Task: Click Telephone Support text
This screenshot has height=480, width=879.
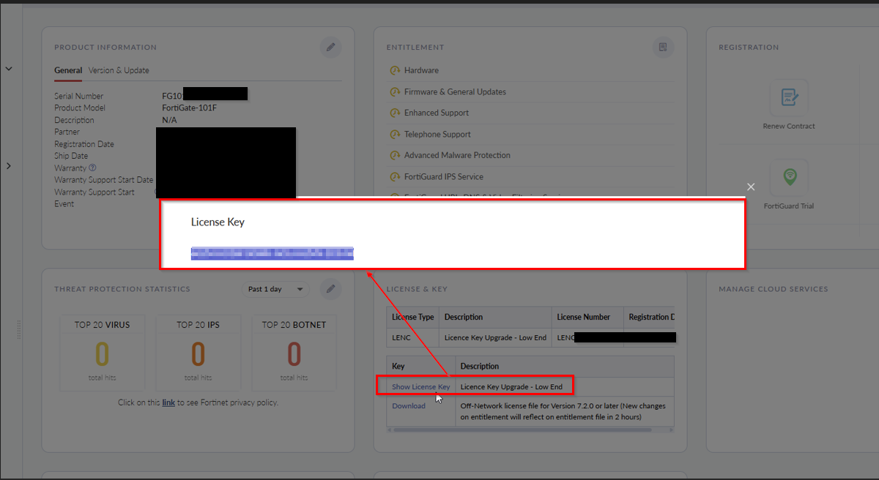Action: click(x=437, y=135)
